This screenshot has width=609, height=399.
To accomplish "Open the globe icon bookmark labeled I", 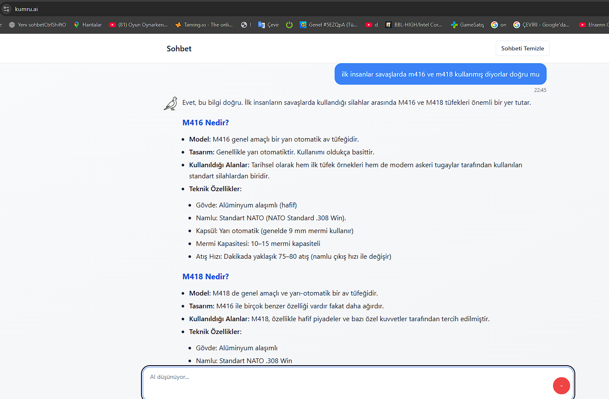I will (246, 25).
